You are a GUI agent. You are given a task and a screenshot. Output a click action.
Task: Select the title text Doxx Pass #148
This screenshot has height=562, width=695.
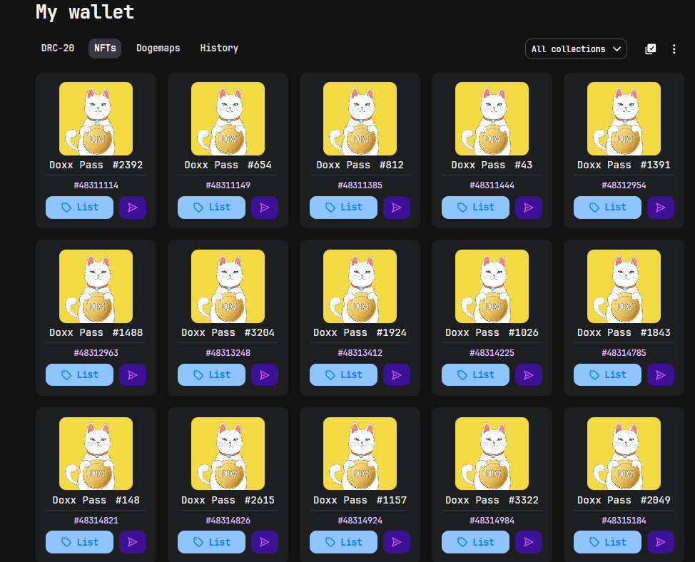96,500
